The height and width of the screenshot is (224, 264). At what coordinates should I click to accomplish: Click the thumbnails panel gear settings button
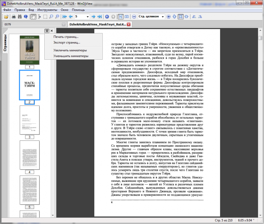46,31
